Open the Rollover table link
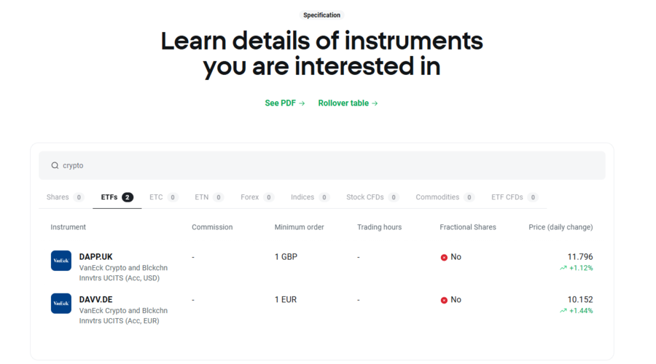The image size is (656, 364). [x=348, y=103]
